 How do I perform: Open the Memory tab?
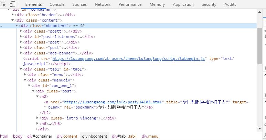157,4
